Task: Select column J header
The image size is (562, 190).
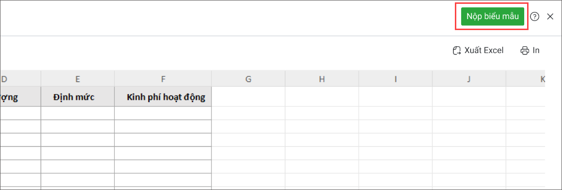Action: pyautogui.click(x=469, y=79)
